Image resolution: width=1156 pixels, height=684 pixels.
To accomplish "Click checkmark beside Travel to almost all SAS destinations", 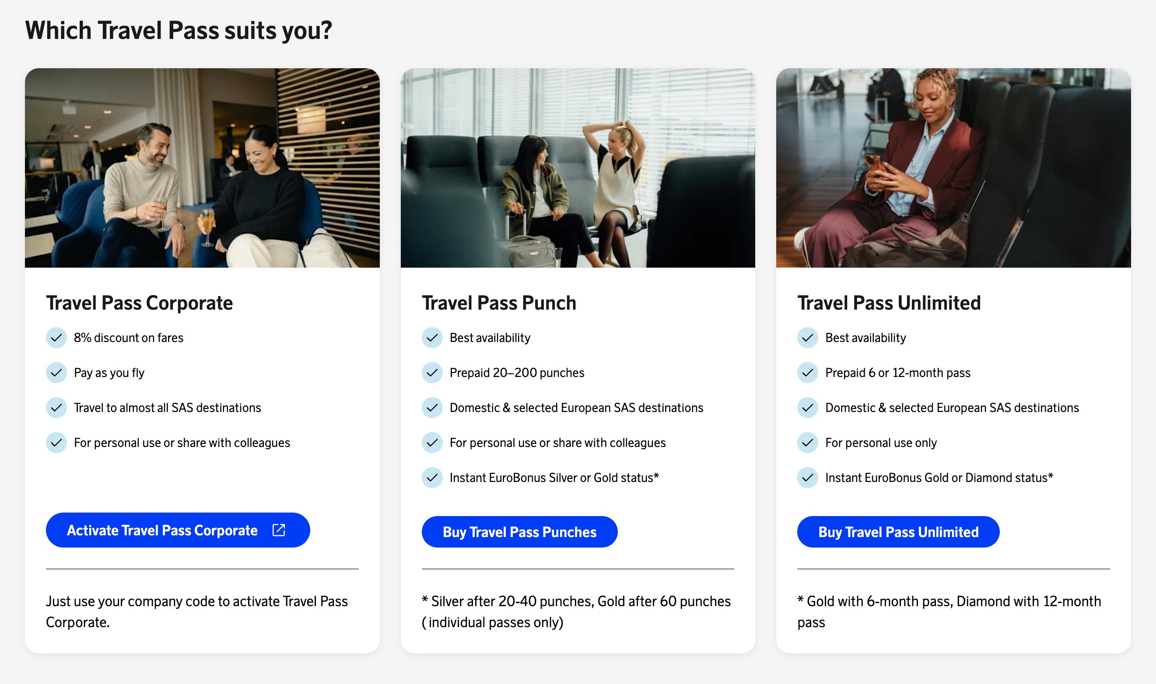I will (x=56, y=408).
